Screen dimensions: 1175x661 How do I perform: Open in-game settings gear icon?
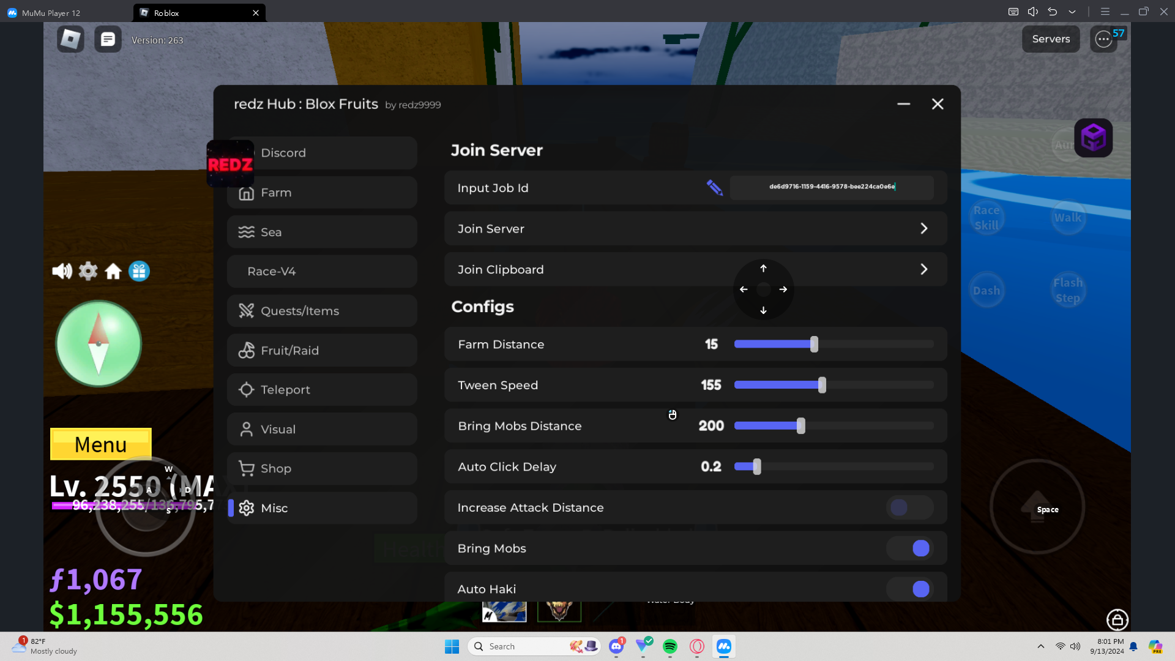pyautogui.click(x=88, y=271)
